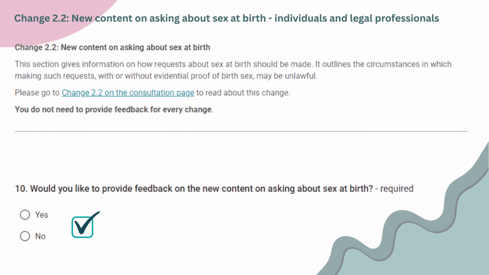Screen dimensions: 489x275
Task: Click the bold Change 2.2 subheading
Action: 112,47
